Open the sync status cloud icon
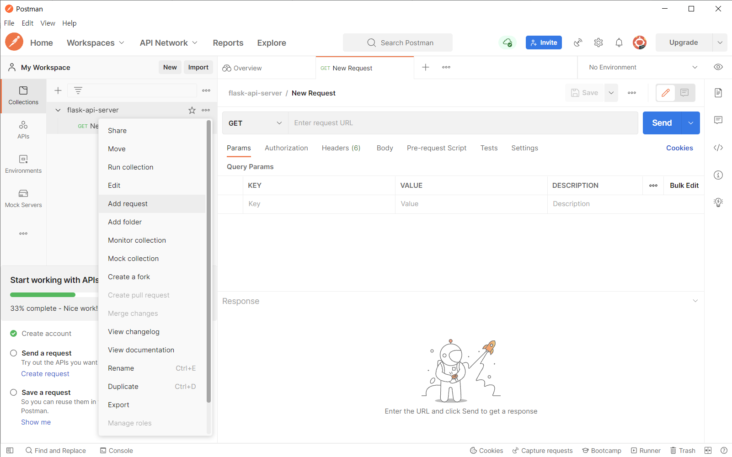 click(x=508, y=43)
